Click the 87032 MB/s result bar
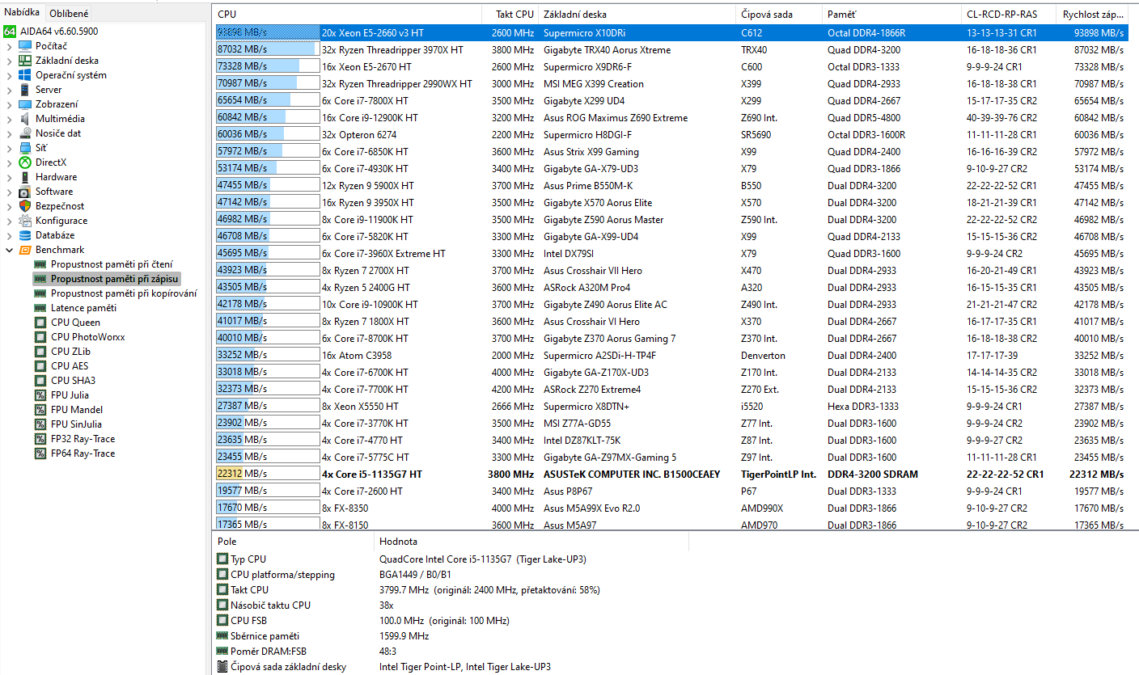Image resolution: width=1139 pixels, height=675 pixels. (x=268, y=49)
